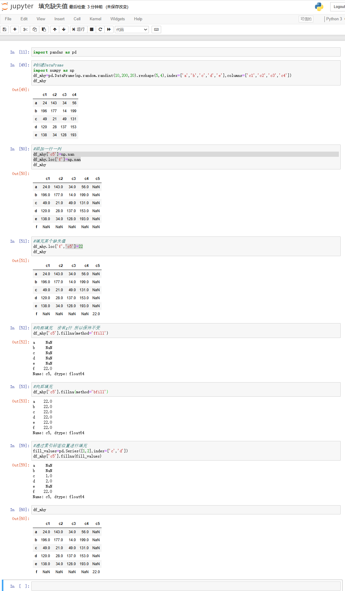Click the save notebook icon
Image resolution: width=345 pixels, height=591 pixels.
coord(5,30)
